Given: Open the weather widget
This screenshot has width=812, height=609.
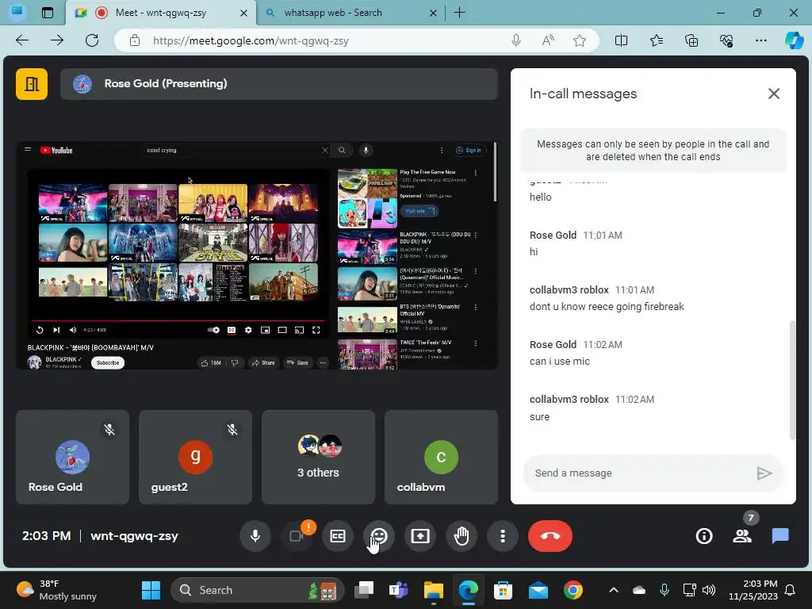Looking at the screenshot, I should coord(56,590).
